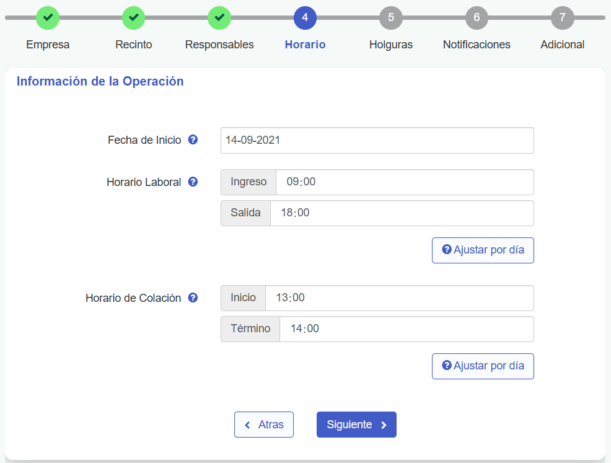Open the step 6 Notificaciones circle

point(477,17)
